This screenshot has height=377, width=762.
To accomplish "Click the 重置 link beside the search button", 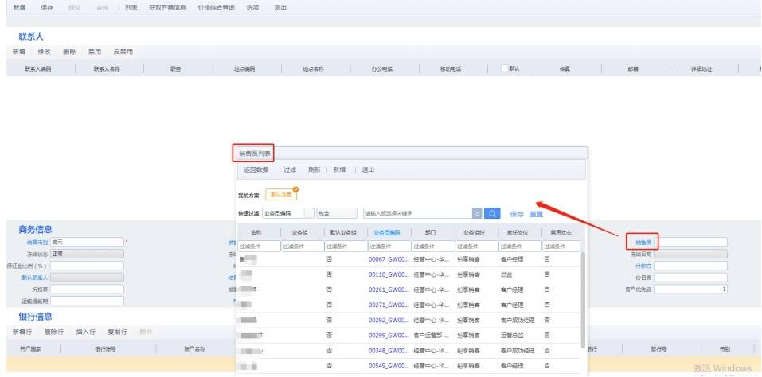I will point(537,214).
